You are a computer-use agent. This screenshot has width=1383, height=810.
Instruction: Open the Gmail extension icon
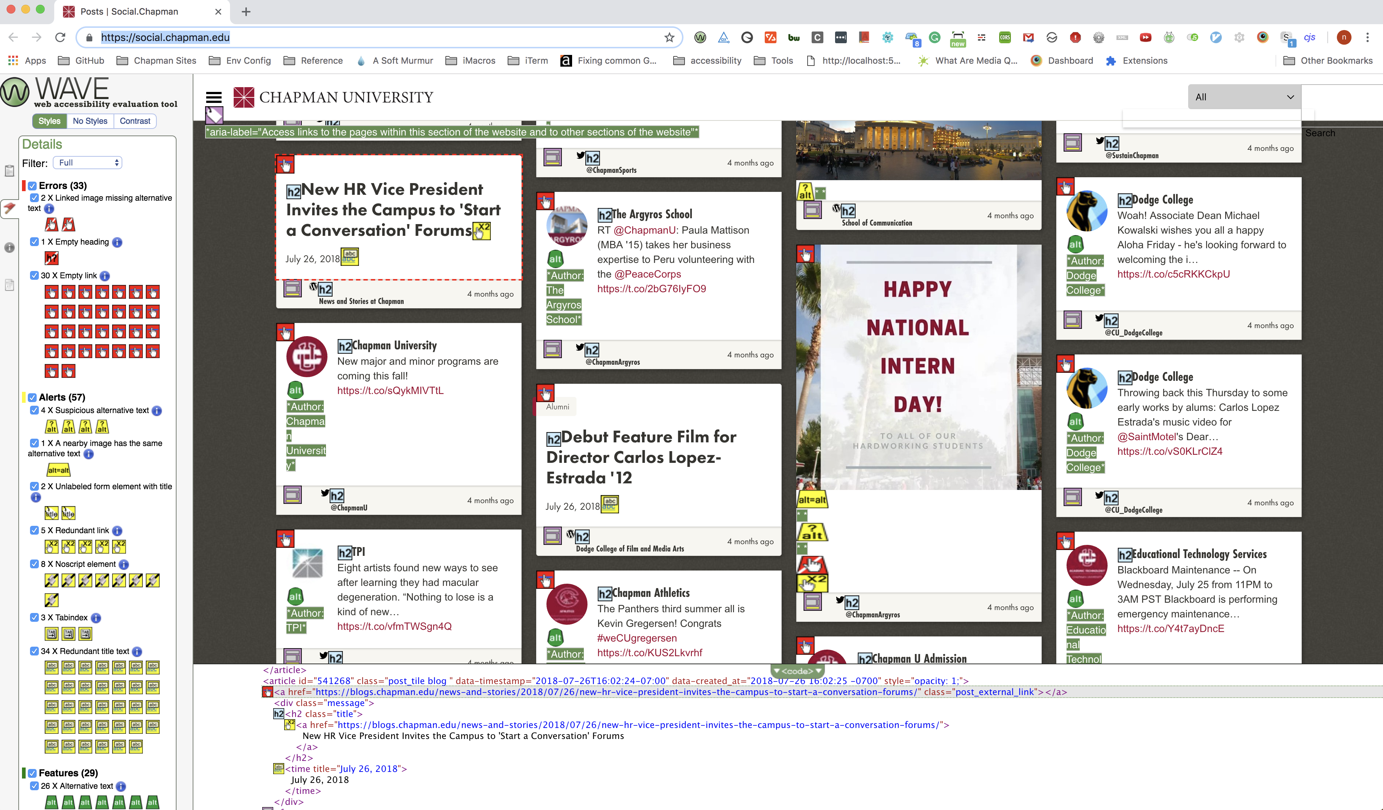(x=1028, y=37)
